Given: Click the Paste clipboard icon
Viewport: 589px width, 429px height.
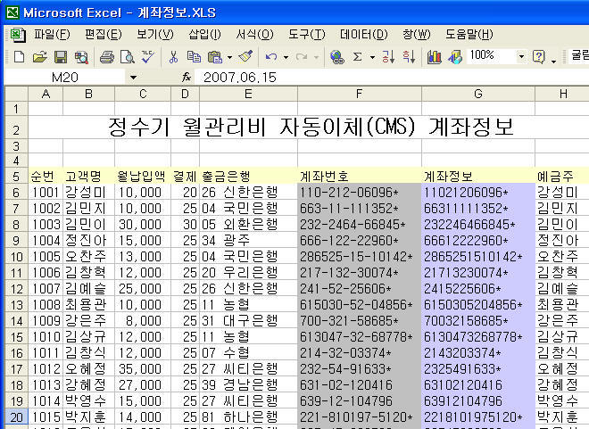Looking at the screenshot, I should [x=215, y=57].
